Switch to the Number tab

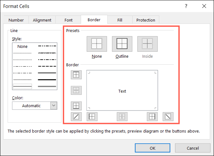pyautogui.click(x=16, y=20)
